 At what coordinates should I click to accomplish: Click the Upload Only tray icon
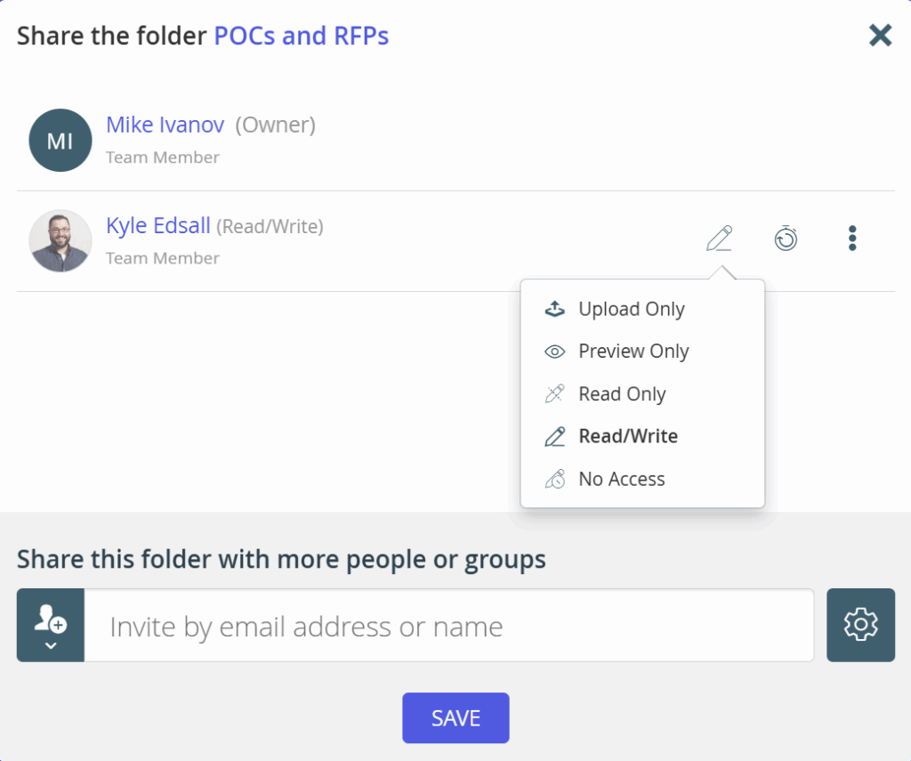(555, 310)
